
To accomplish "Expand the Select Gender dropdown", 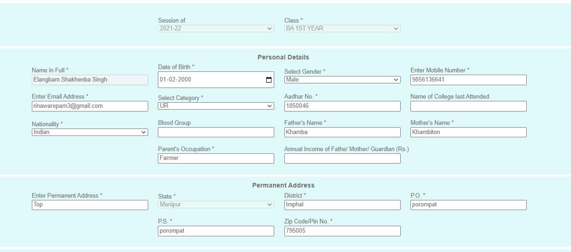I will [342, 80].
